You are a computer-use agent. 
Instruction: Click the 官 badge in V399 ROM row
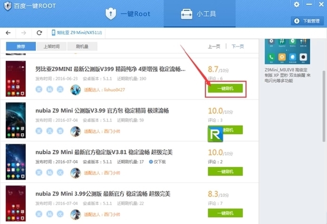39,89
